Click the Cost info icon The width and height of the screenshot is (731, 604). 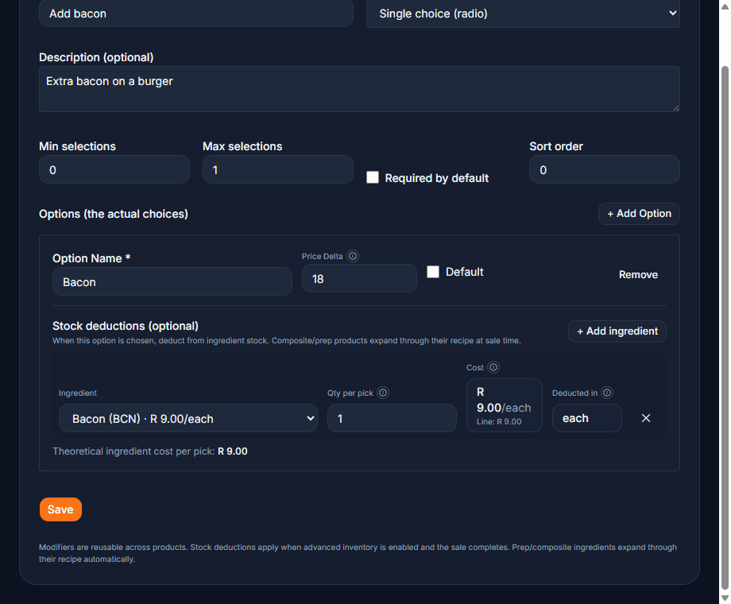[x=493, y=367]
